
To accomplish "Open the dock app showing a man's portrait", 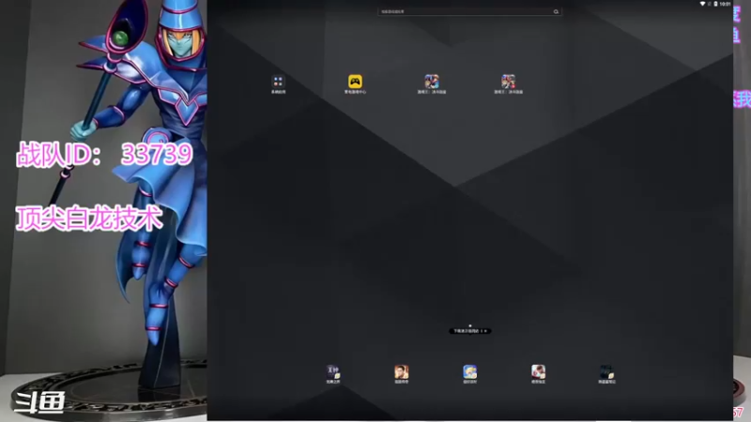I will [x=402, y=371].
